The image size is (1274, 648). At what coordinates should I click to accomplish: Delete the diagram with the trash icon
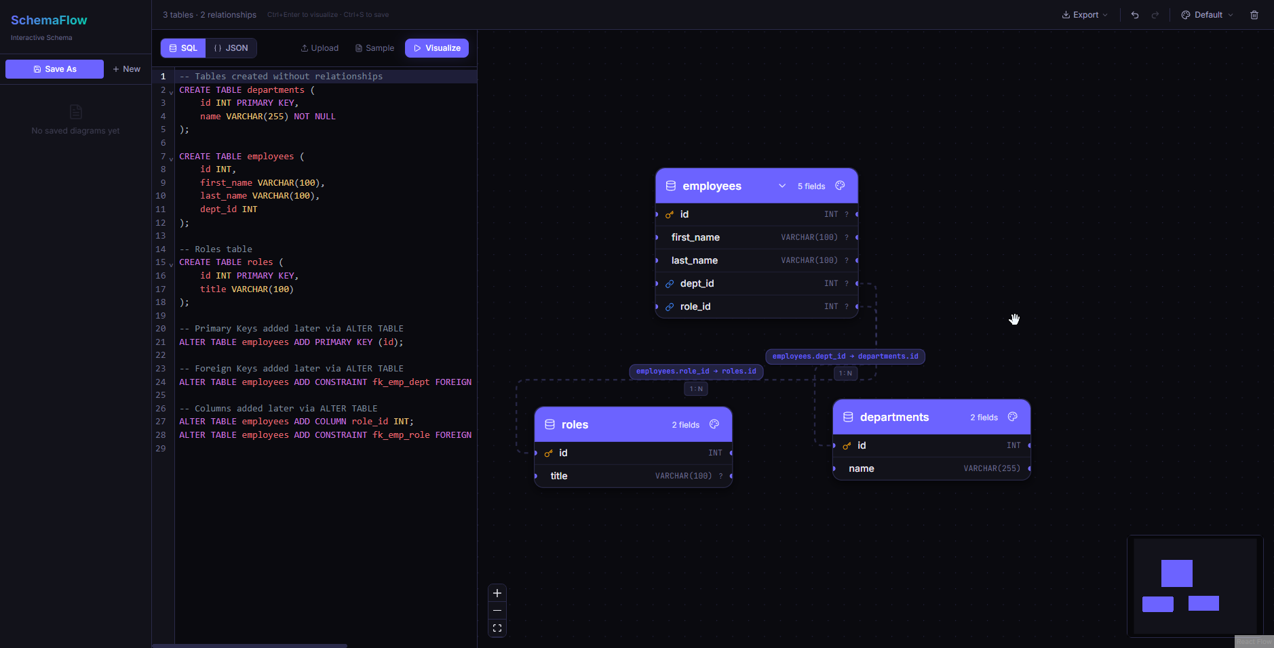point(1254,14)
